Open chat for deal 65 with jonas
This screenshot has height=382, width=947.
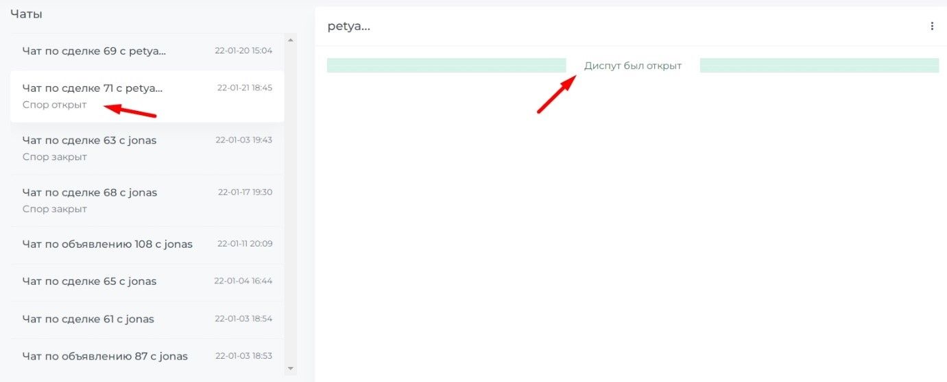(x=147, y=282)
